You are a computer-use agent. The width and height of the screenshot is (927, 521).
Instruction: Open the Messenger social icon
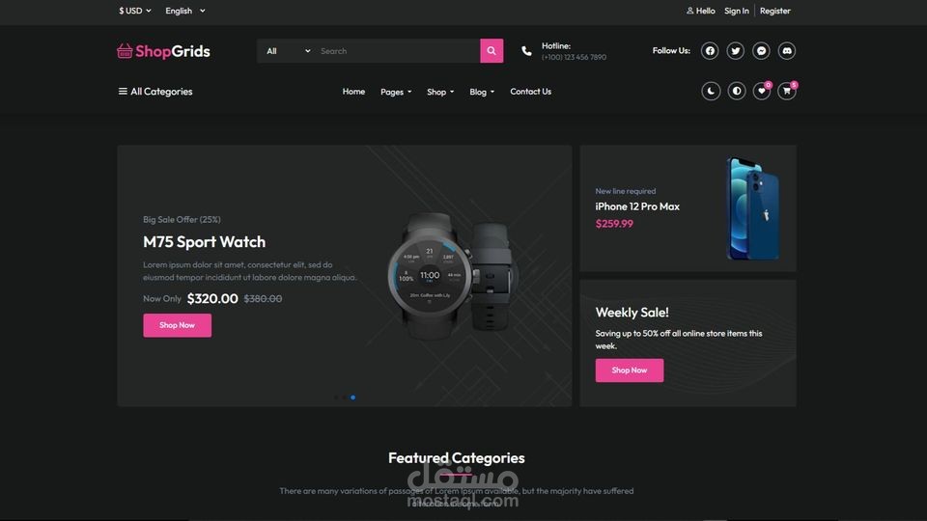pyautogui.click(x=761, y=51)
